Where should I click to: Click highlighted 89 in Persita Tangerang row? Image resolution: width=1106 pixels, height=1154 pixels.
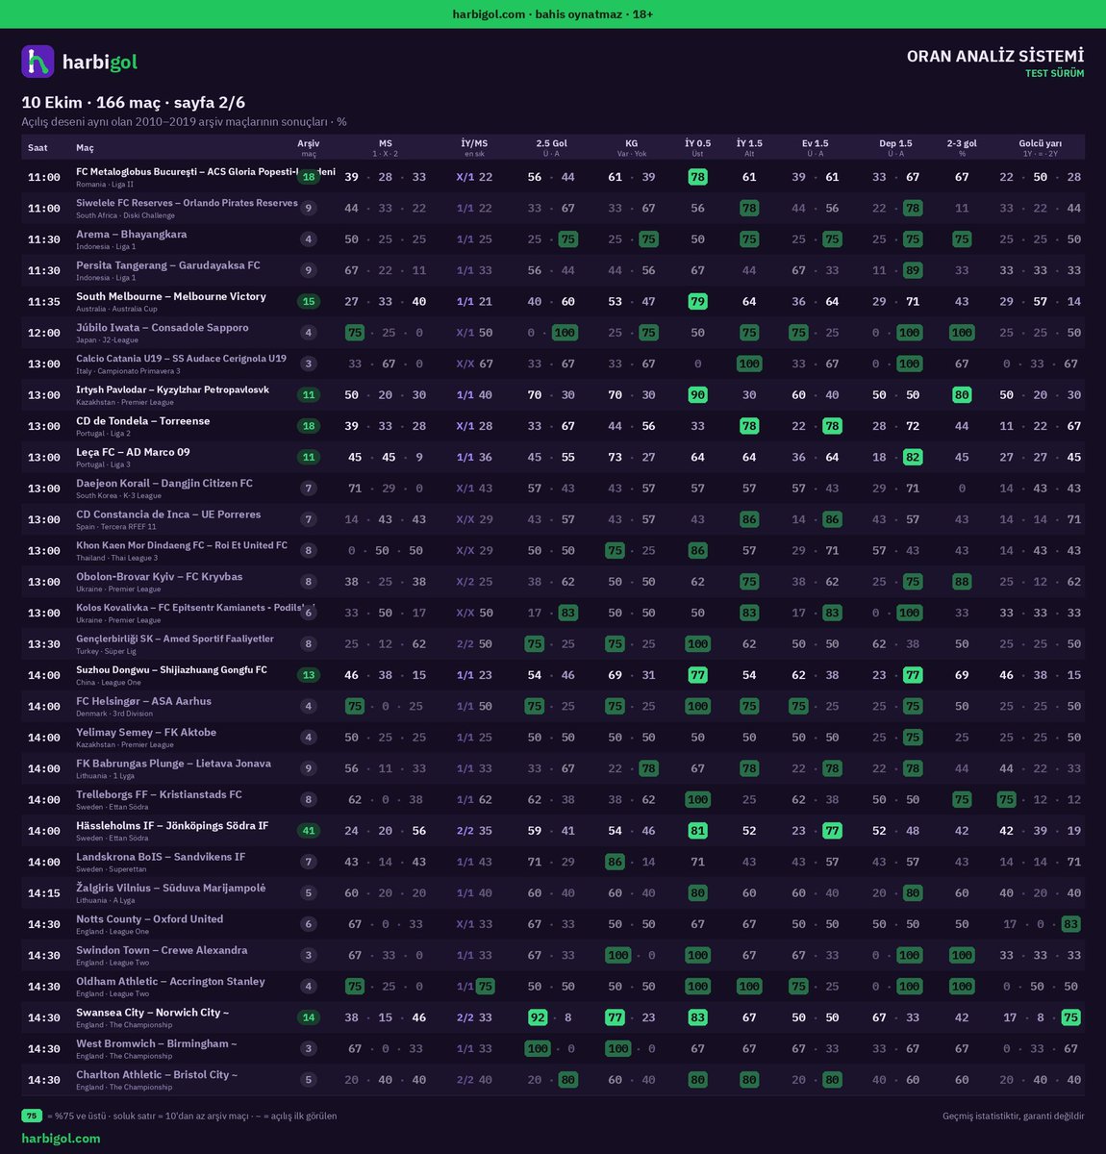(913, 270)
